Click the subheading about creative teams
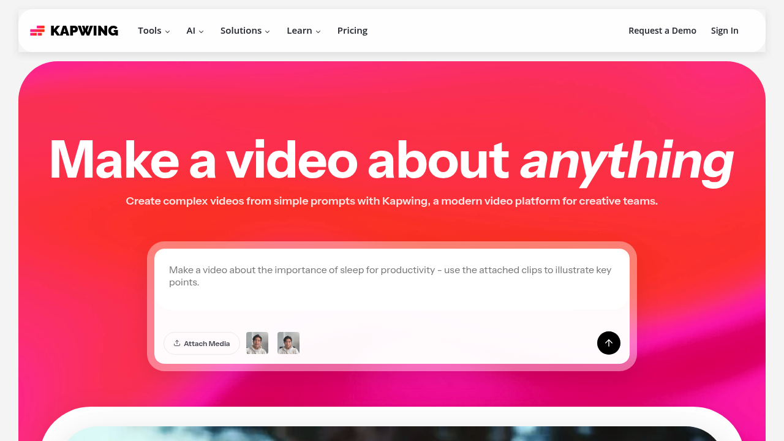The image size is (784, 441). pos(391,201)
